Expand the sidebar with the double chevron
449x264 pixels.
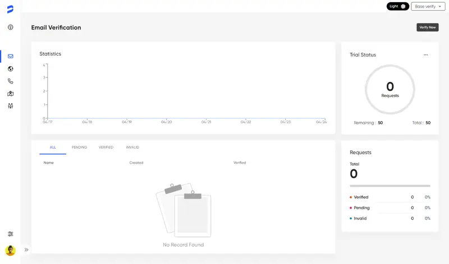(26, 250)
